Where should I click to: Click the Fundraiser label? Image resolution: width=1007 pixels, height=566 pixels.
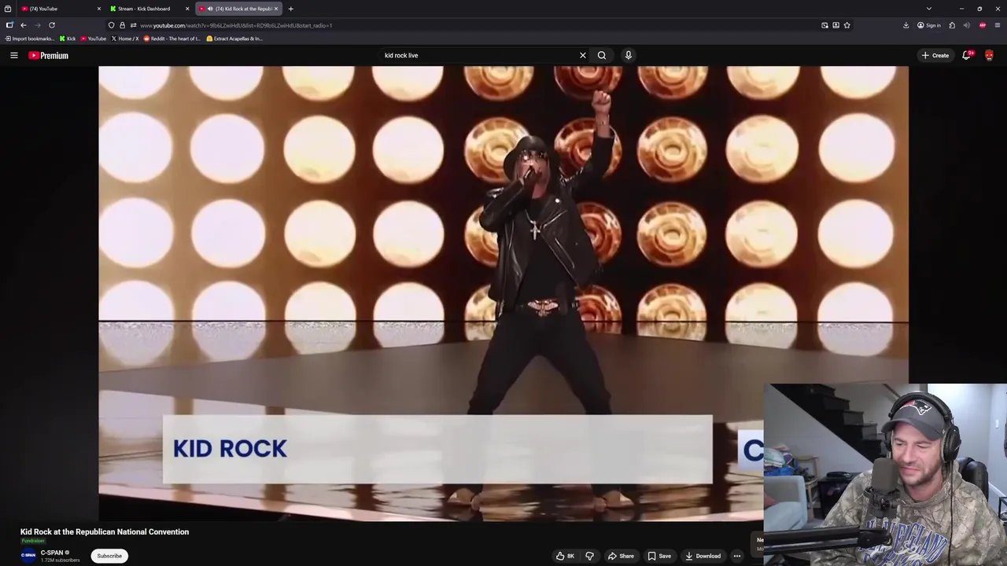click(x=33, y=541)
